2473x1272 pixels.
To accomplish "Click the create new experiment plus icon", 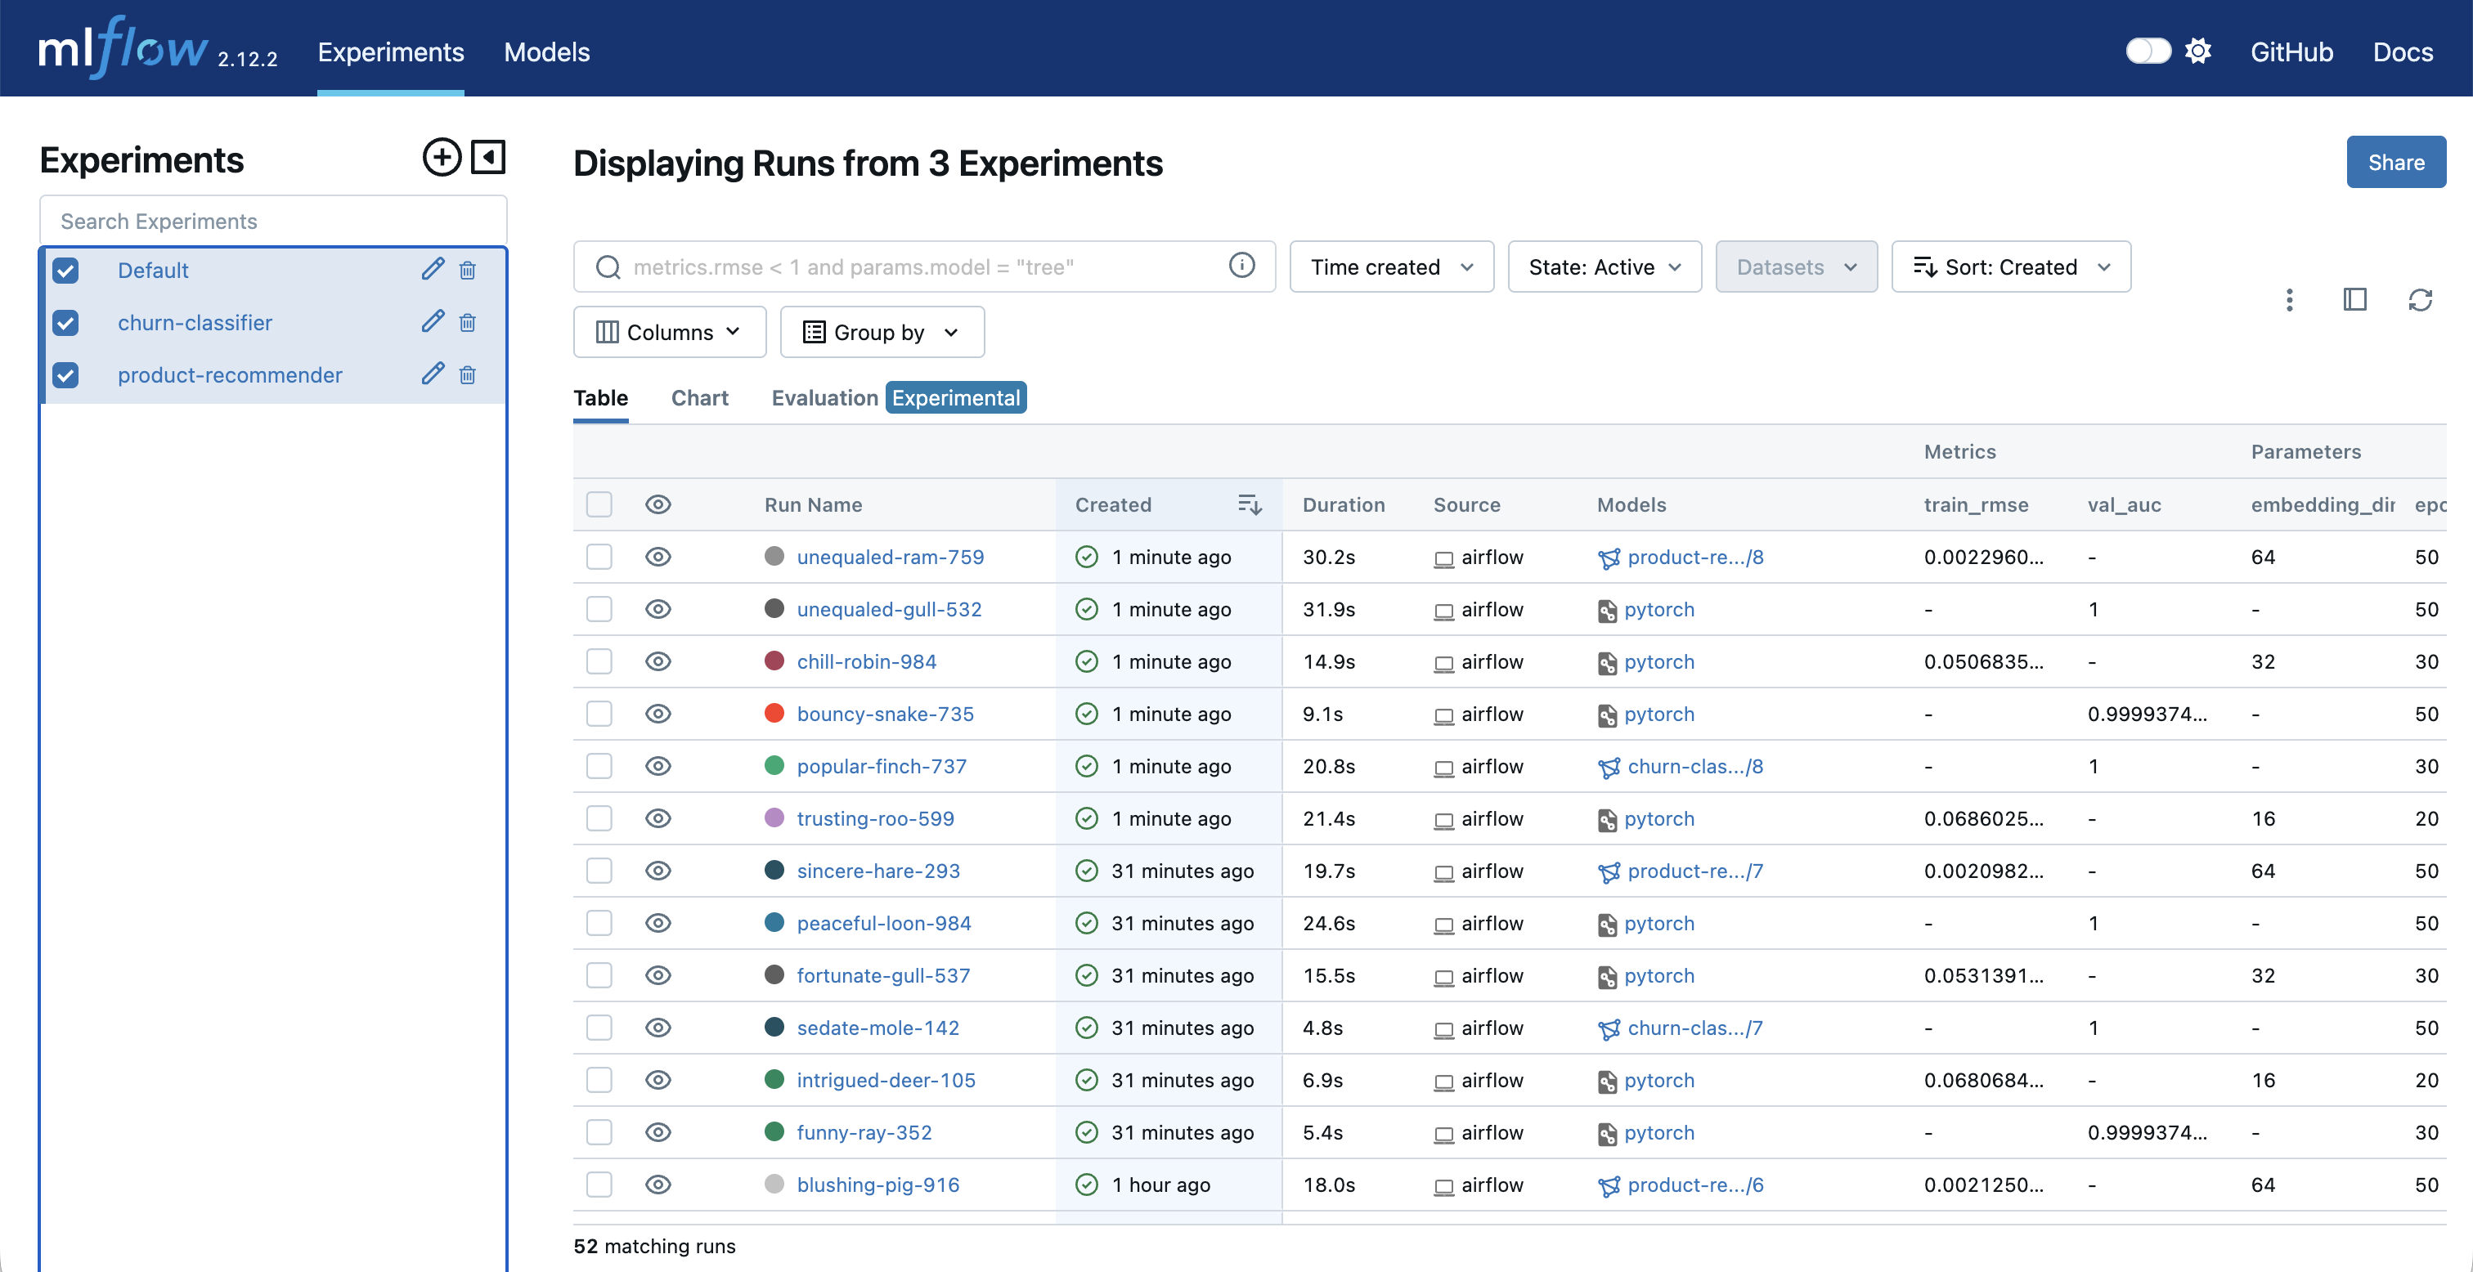I will click(442, 158).
